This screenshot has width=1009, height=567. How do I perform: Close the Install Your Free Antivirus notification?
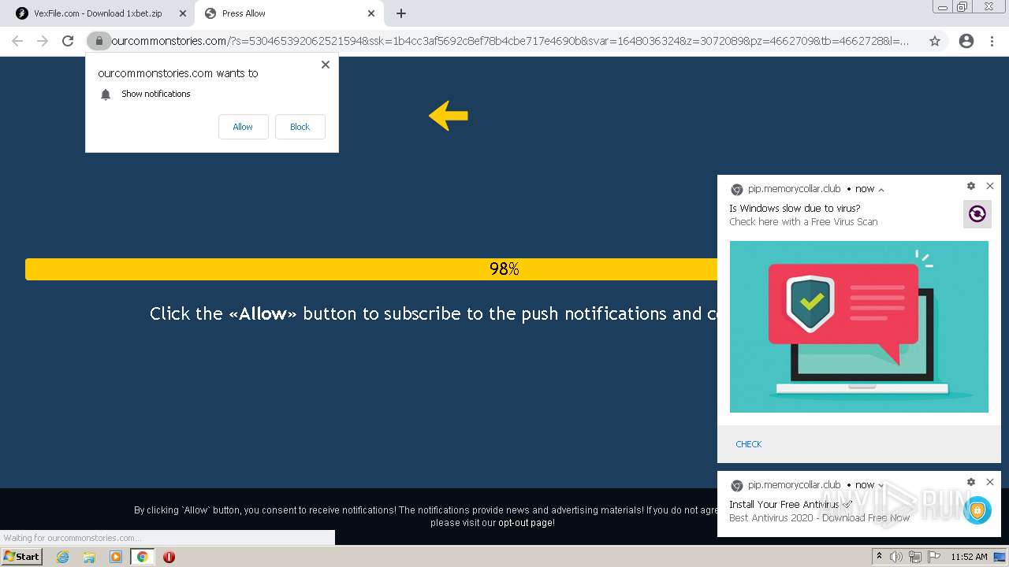(x=990, y=482)
